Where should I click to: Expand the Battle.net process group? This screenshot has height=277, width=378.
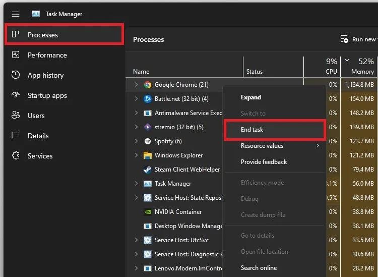click(136, 99)
